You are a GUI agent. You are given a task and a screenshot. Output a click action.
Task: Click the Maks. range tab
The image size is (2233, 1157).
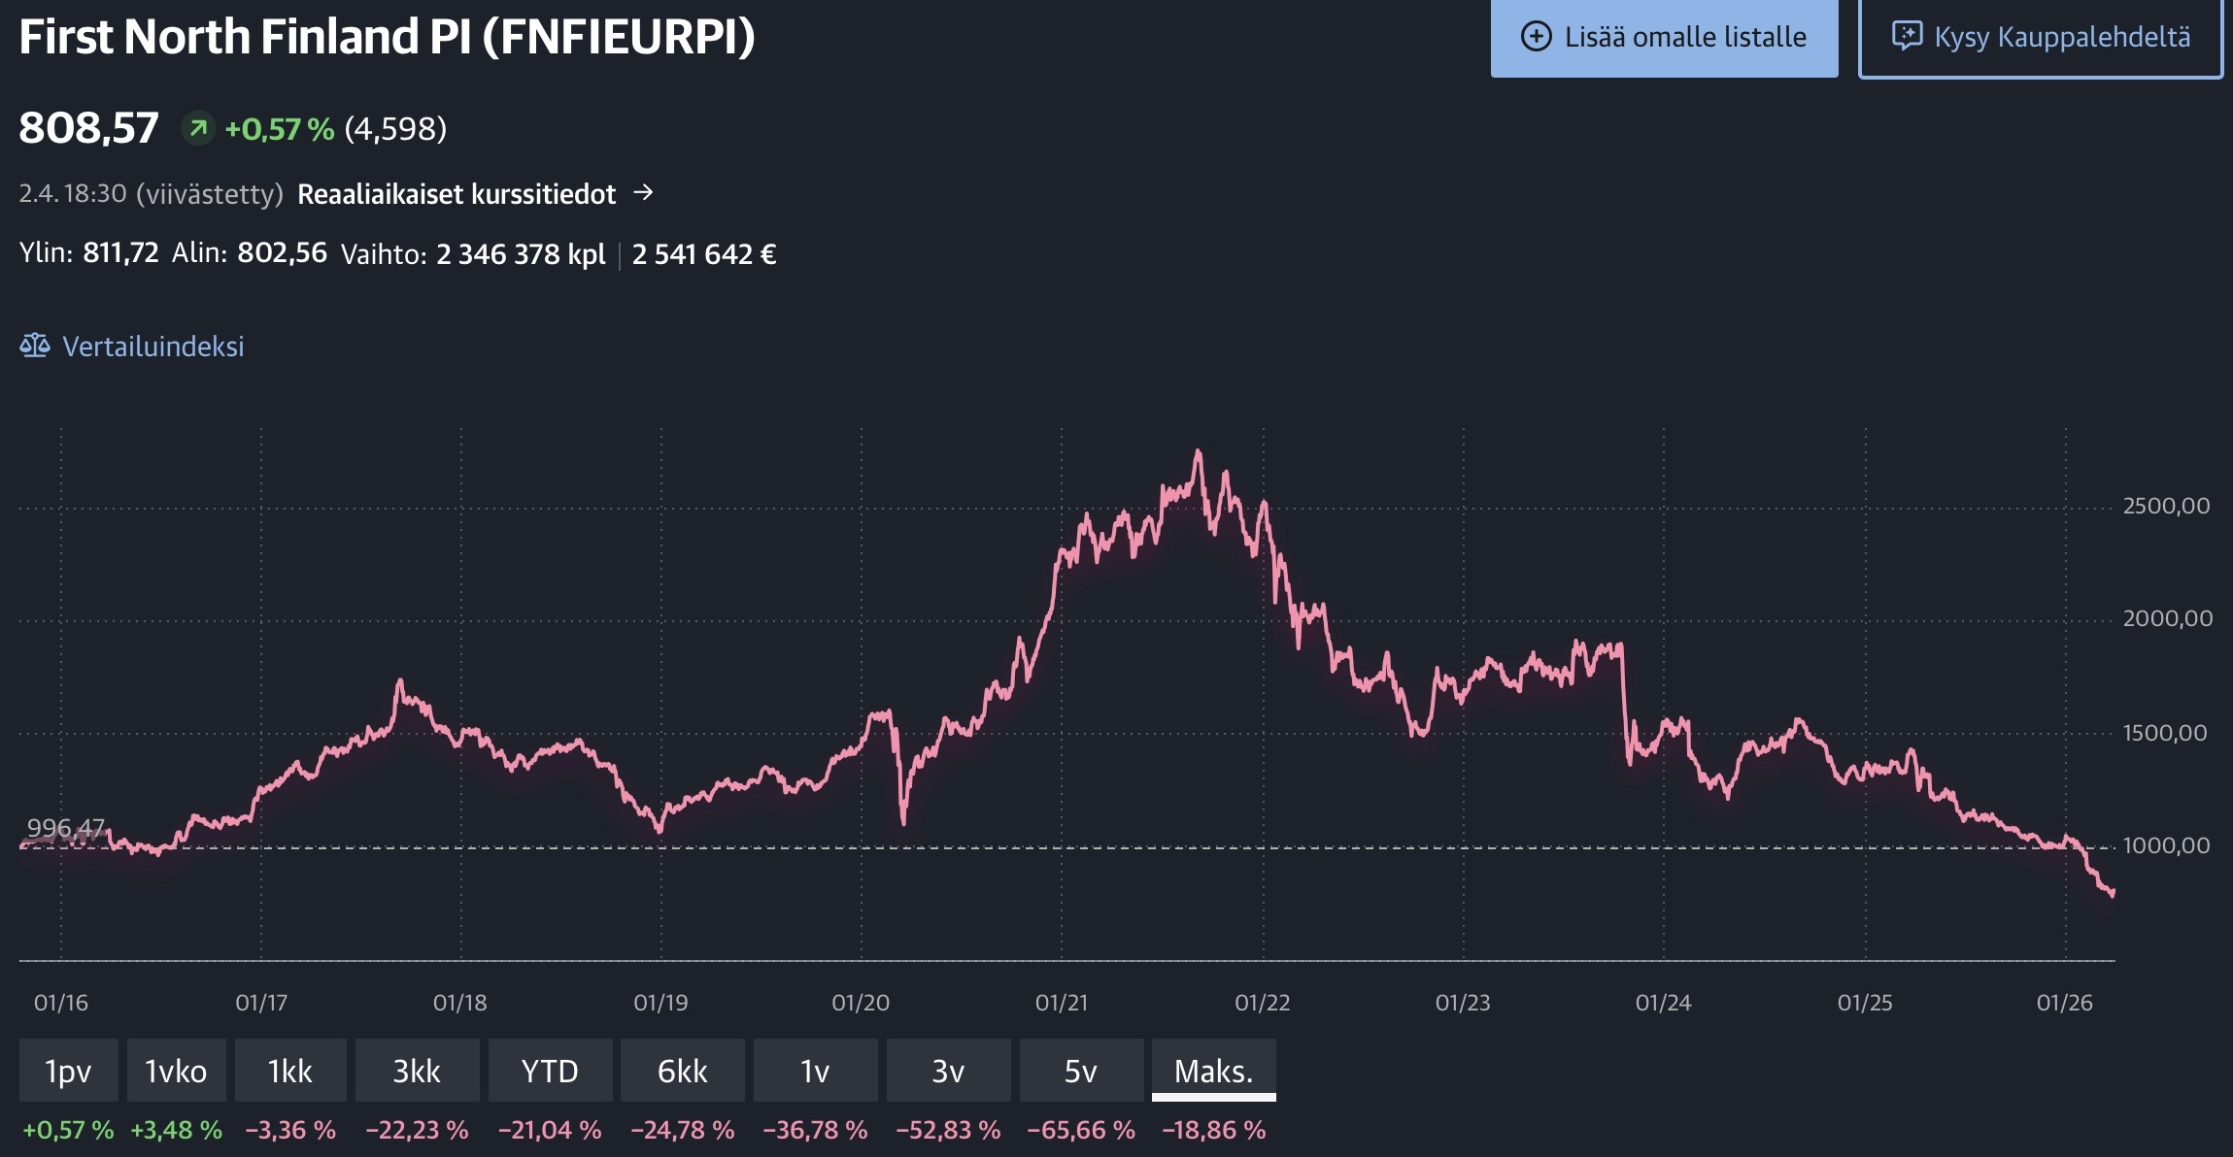pyautogui.click(x=1213, y=1071)
